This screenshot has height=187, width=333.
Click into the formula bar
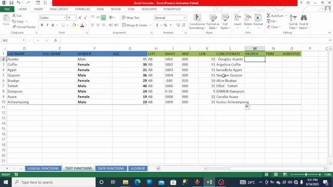point(194,41)
